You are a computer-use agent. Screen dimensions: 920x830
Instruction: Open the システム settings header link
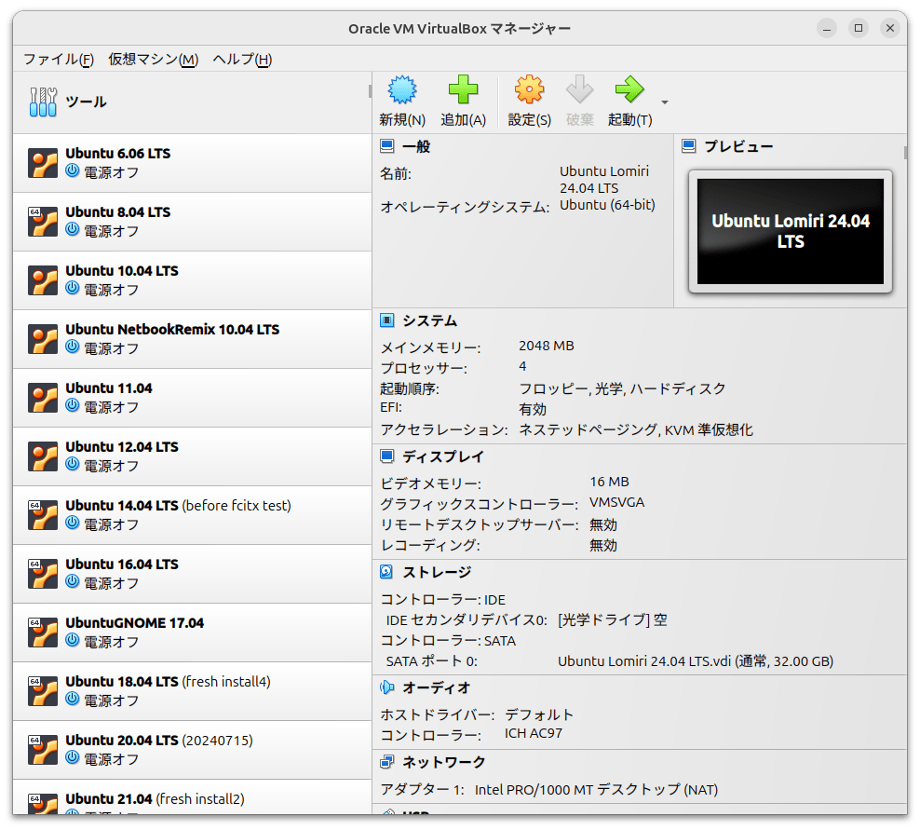[430, 321]
